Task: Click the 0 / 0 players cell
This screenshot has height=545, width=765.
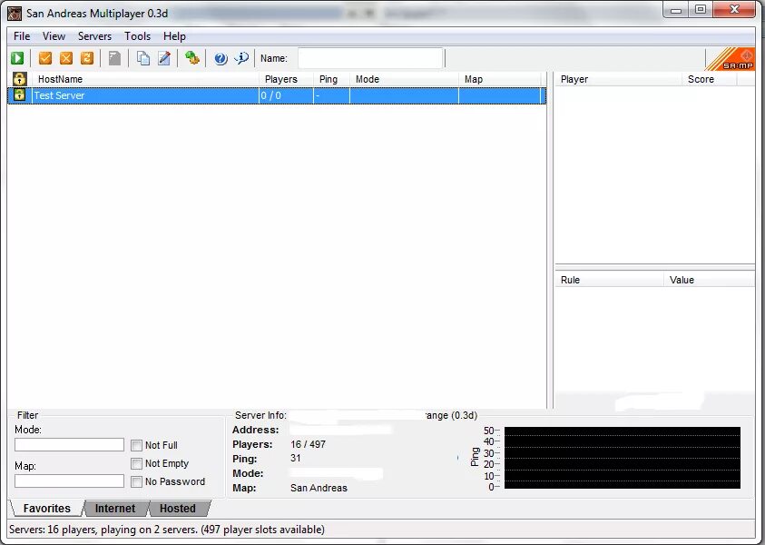Action: coord(286,95)
